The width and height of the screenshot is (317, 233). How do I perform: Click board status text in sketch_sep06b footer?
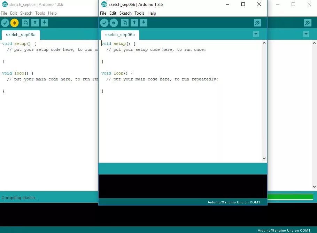(x=234, y=202)
